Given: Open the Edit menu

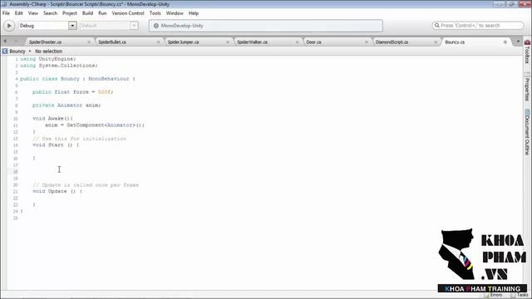Looking at the screenshot, I should (18, 13).
